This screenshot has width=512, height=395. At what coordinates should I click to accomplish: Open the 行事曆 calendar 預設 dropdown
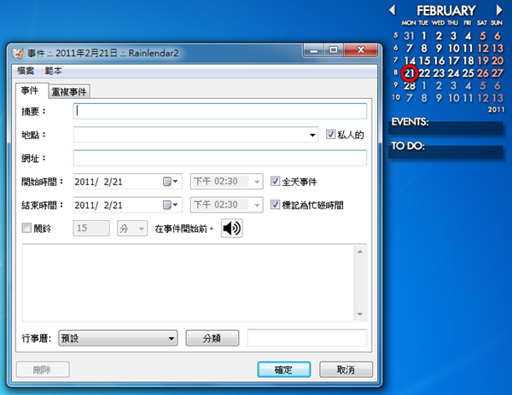118,338
